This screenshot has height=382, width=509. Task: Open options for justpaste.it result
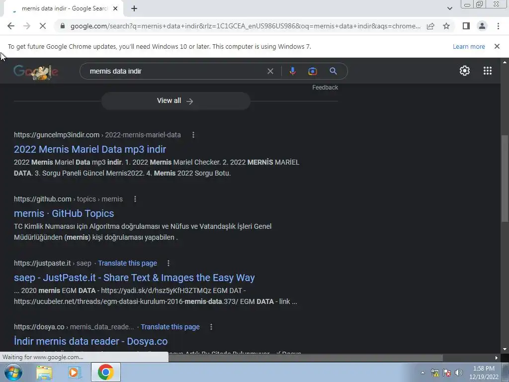(x=168, y=263)
